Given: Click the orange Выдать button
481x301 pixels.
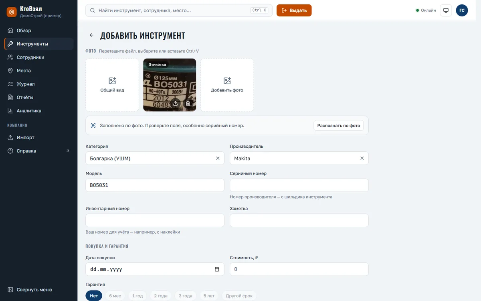Looking at the screenshot, I should (x=294, y=10).
